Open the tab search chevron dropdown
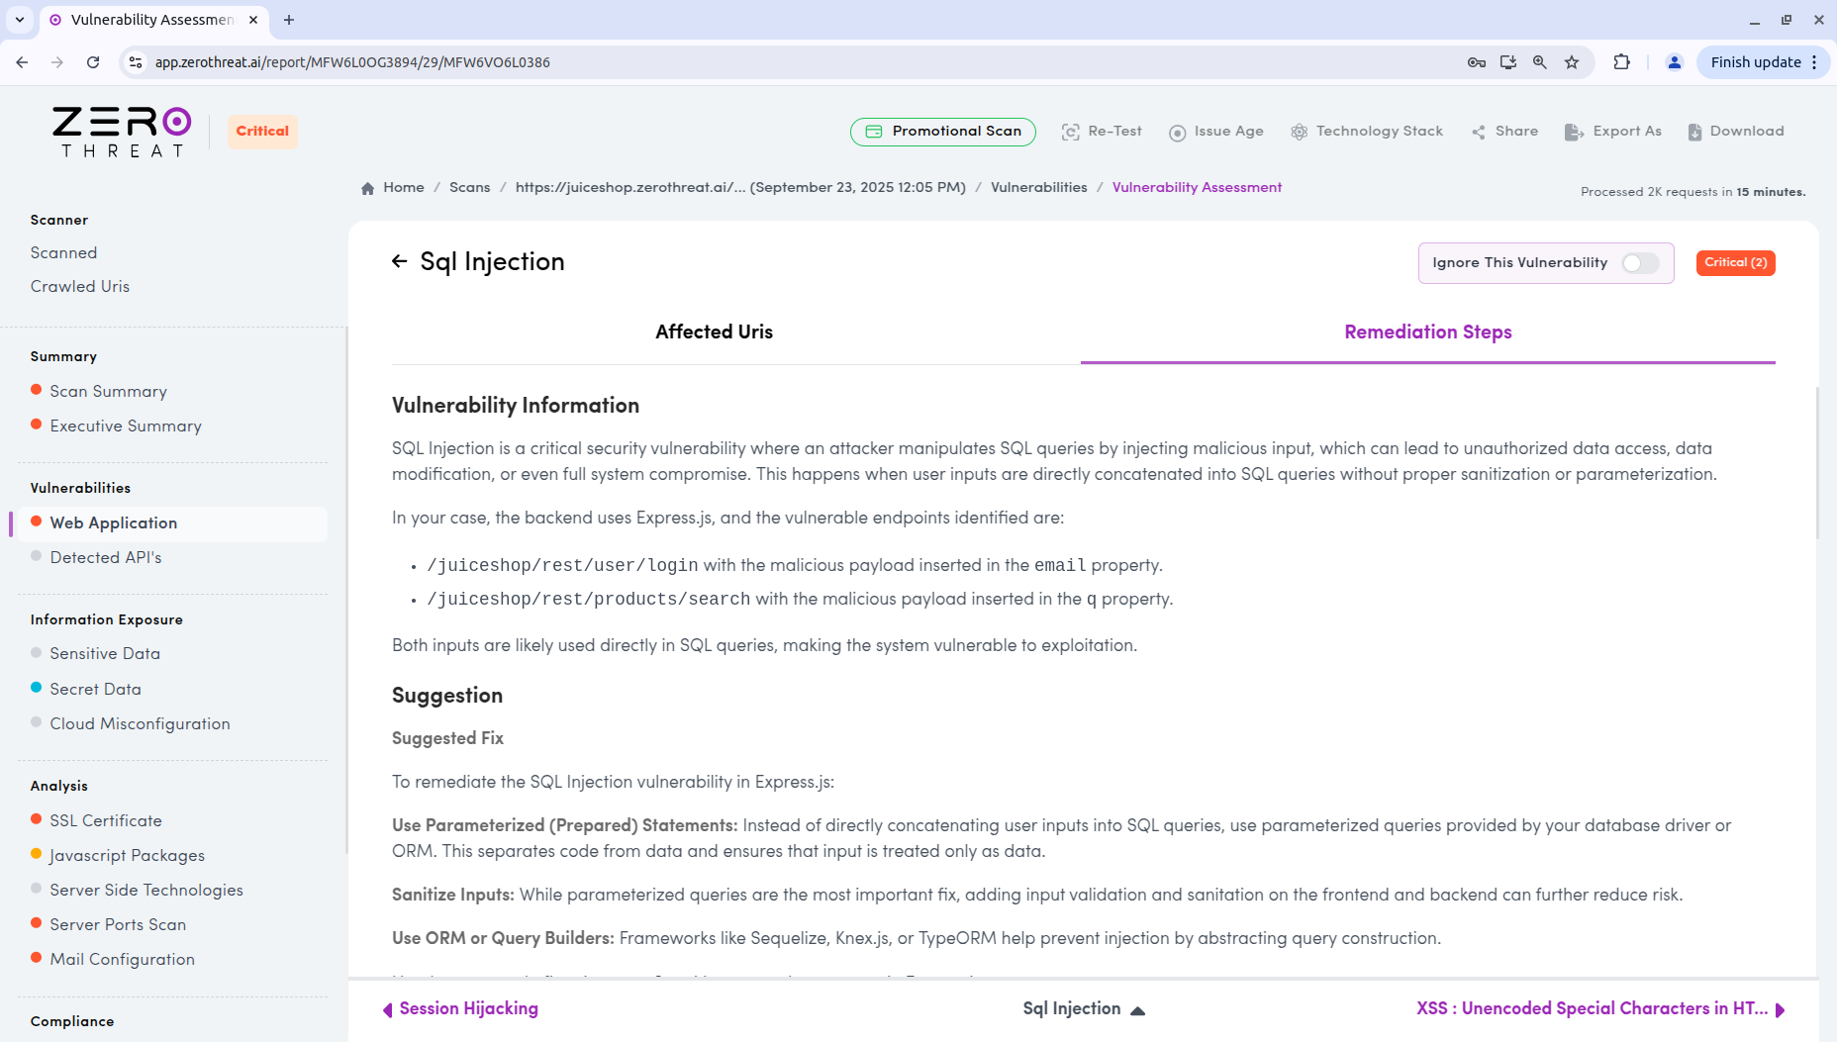Viewport: 1837px width, 1042px height. (x=18, y=20)
